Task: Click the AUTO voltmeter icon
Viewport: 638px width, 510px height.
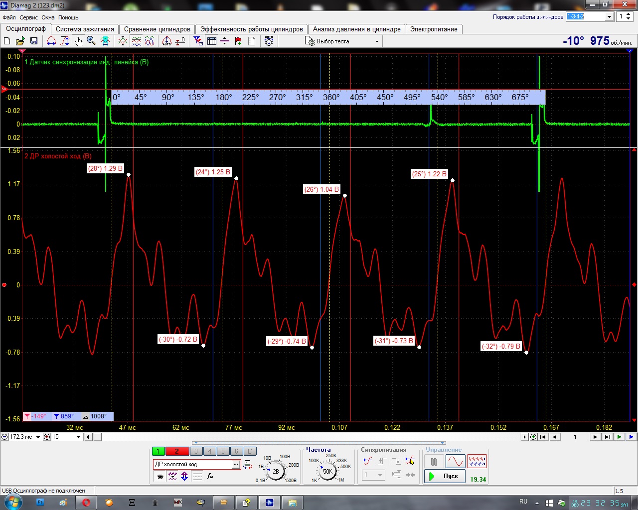Action: click(269, 41)
